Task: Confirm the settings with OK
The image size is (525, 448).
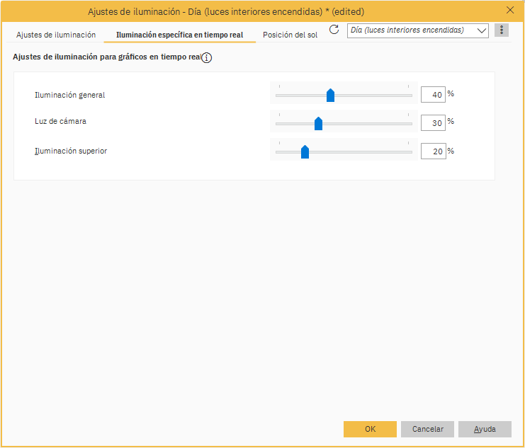Action: pyautogui.click(x=370, y=429)
